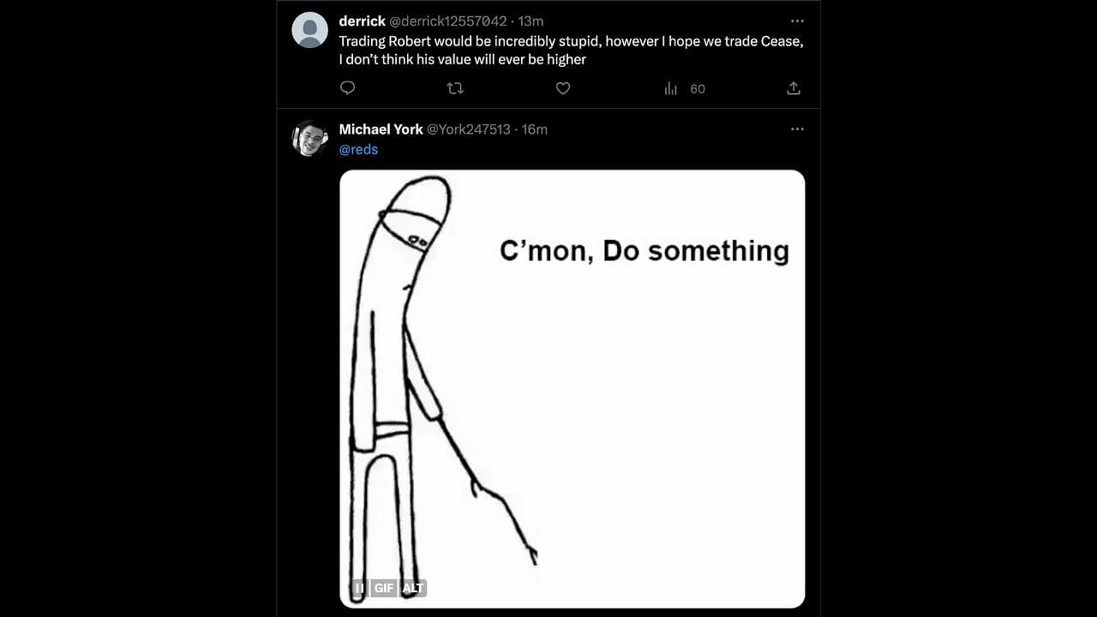Viewport: 1097px width, 617px height.
Task: Open more options on derrick's tweet
Action: 797,21
